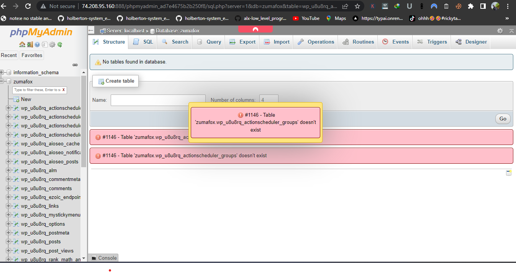516x272 pixels.
Task: Open NordVPN extension icon
Action: point(434,6)
